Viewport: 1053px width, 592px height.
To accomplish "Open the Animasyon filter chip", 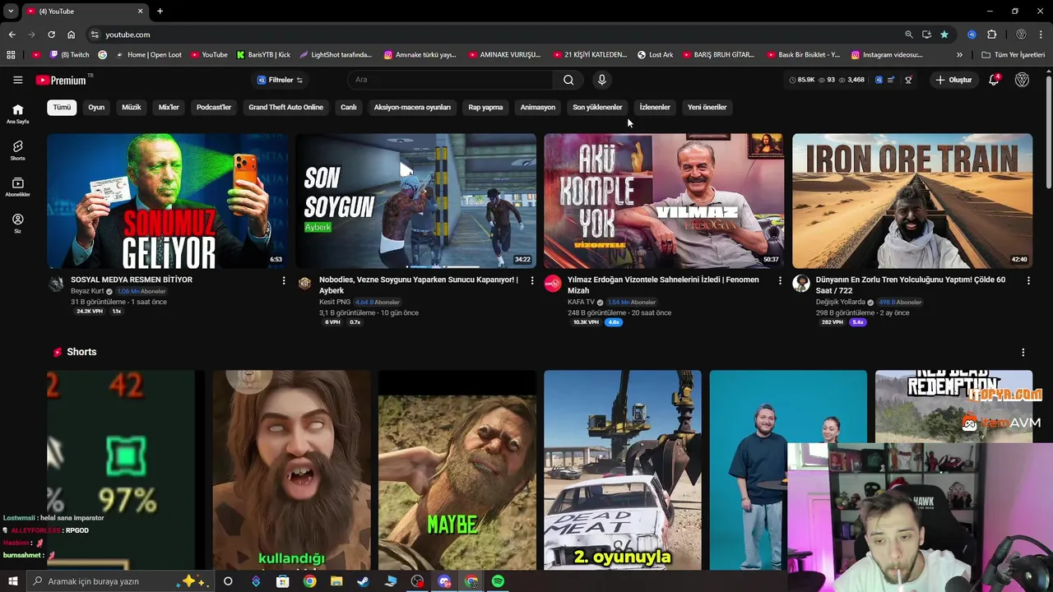I will pos(537,107).
